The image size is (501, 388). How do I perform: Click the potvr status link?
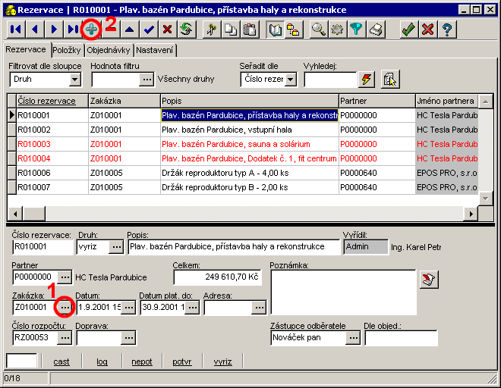coord(181,362)
